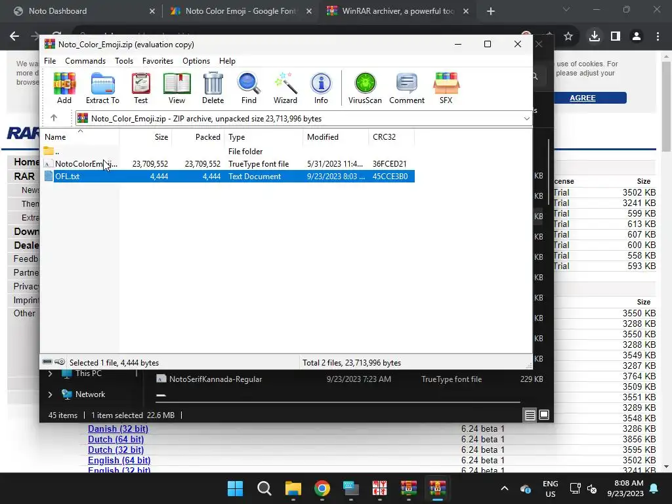Screen dimensions: 672x504
Task: Open Chrome tab search chevron
Action: (x=566, y=9)
